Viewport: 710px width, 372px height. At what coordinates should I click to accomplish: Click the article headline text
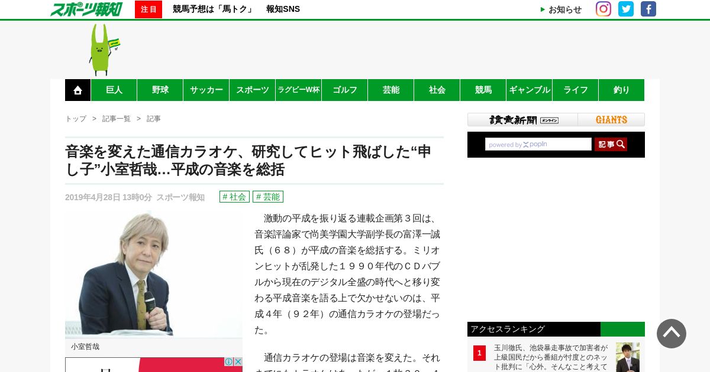point(248,161)
